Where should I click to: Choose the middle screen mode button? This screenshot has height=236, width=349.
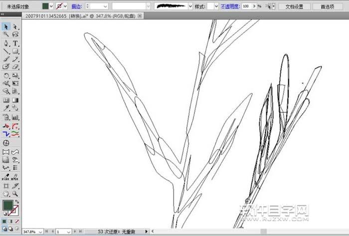tap(10, 229)
